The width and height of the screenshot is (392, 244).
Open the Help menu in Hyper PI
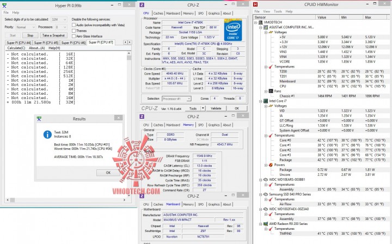[16, 13]
